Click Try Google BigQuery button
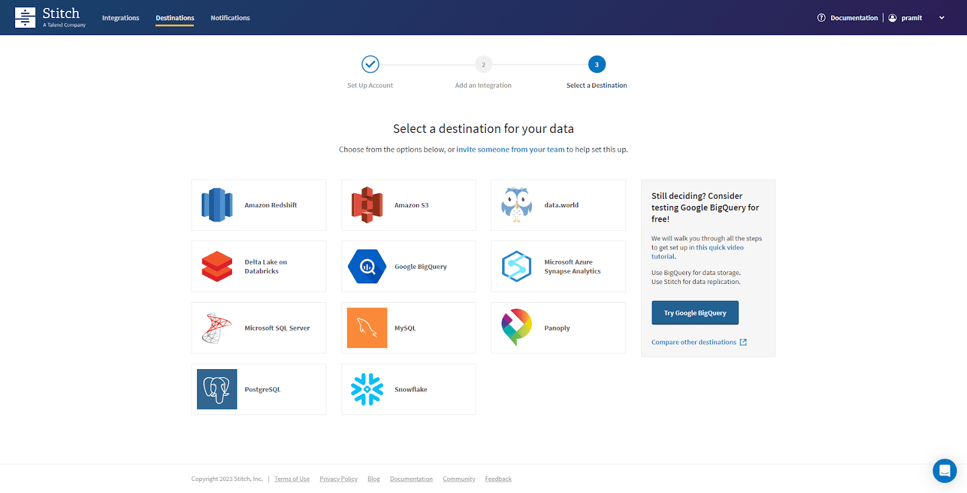The width and height of the screenshot is (967, 493). 695,313
